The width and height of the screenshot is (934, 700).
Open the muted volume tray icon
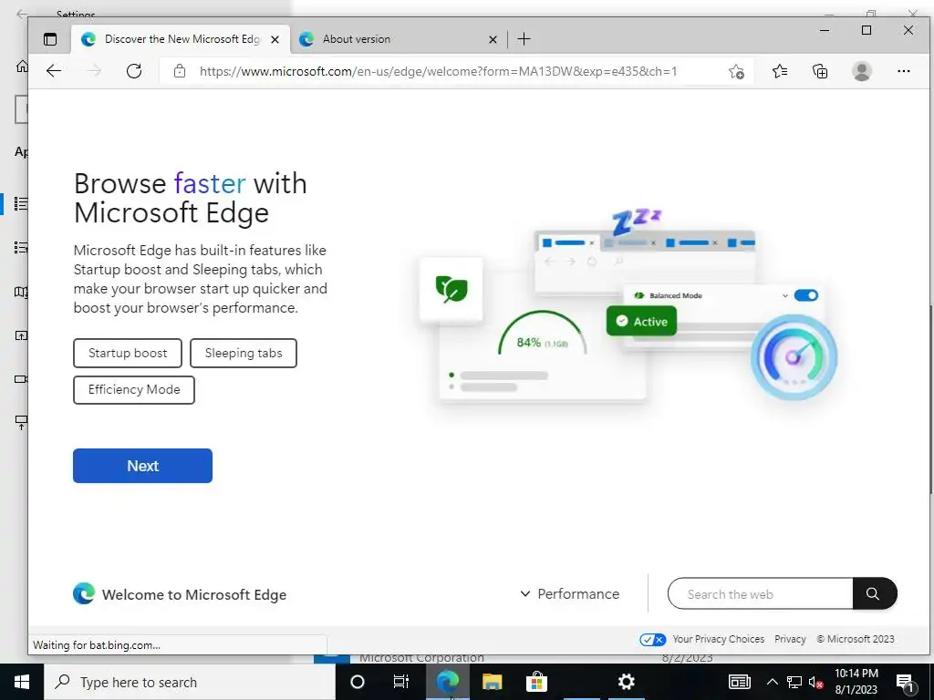click(x=816, y=682)
